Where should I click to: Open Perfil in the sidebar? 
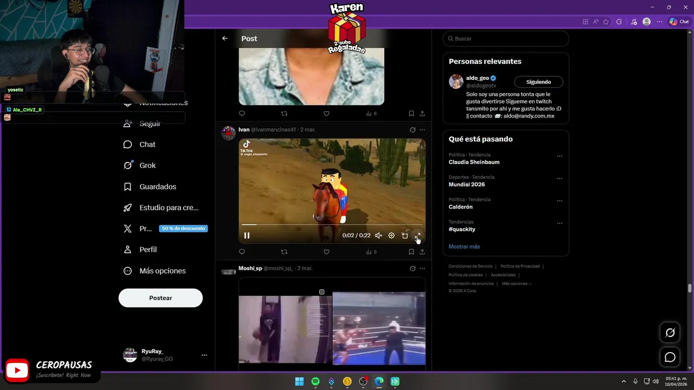pyautogui.click(x=140, y=250)
